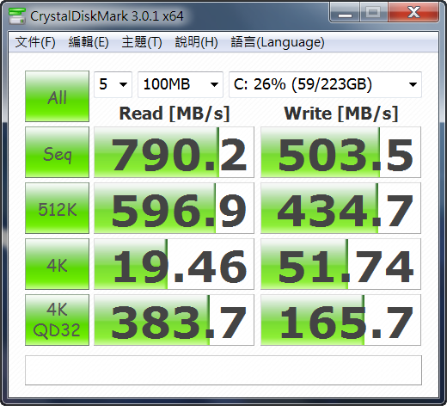The height and width of the screenshot is (406, 447).
Task: Start the 4K QD32 benchmark test
Action: coord(57,320)
